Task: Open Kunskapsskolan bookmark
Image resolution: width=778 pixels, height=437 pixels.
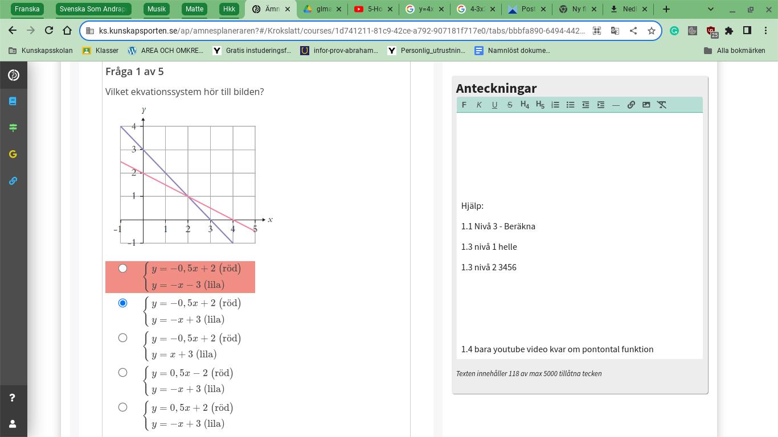Action: point(41,51)
